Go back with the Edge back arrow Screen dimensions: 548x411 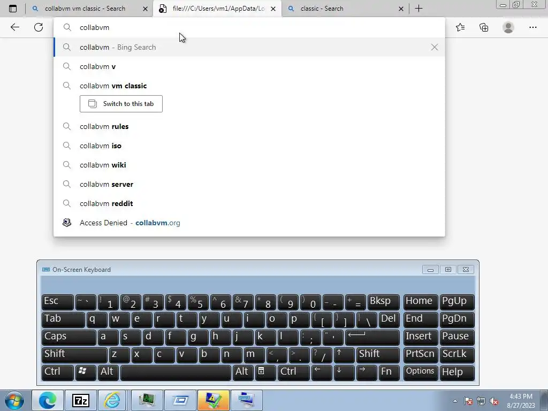(14, 27)
